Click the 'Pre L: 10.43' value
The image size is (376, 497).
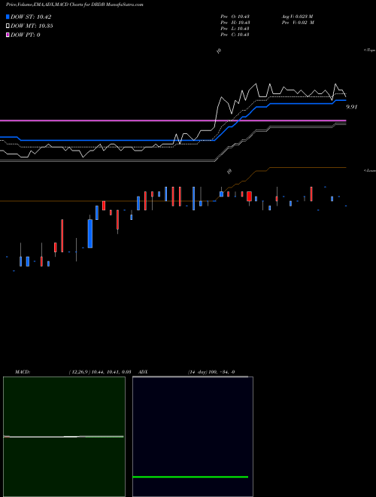235,29
